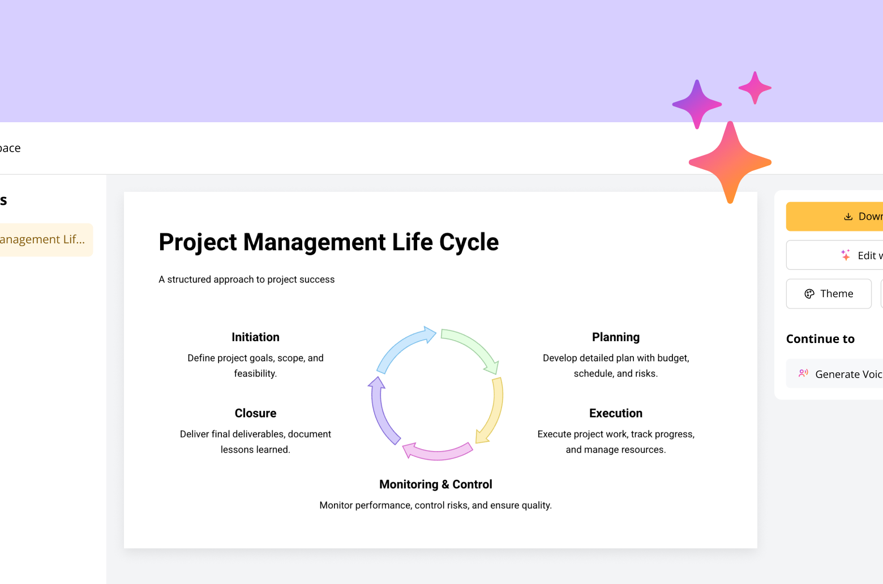The width and height of the screenshot is (883, 584).
Task: Click the Monitoring & Control heading
Action: 435,484
